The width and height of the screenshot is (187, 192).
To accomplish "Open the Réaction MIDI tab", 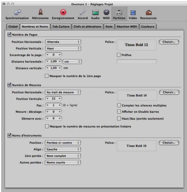I will click(x=127, y=27).
